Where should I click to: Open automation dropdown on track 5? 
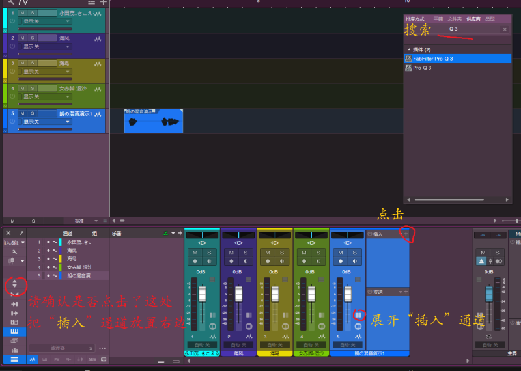point(45,122)
